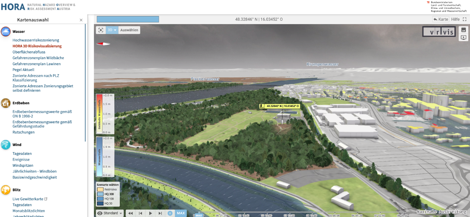470x217 pixels.
Task: Open Zonierte Adressen Zonierungsgebiet selbst definieren
Action: coord(43,88)
